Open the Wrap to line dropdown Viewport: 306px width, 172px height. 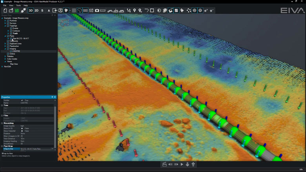tap(52, 149)
